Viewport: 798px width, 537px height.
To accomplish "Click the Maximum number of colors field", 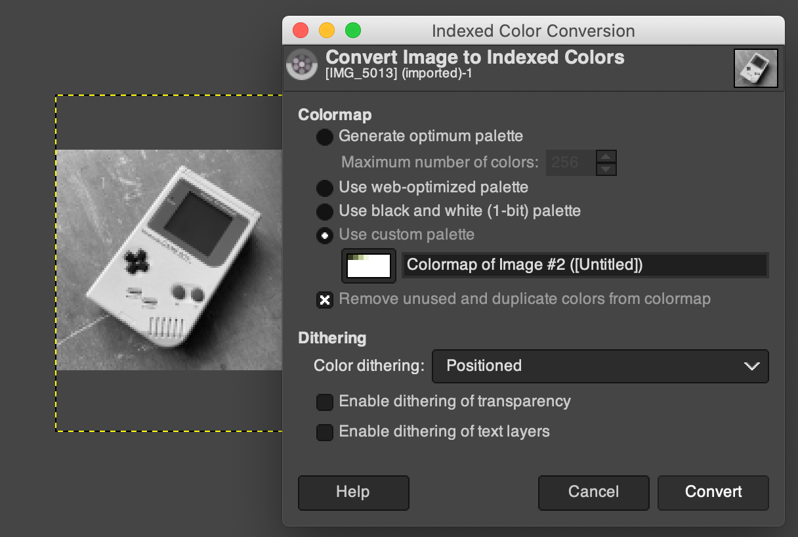I will point(571,162).
